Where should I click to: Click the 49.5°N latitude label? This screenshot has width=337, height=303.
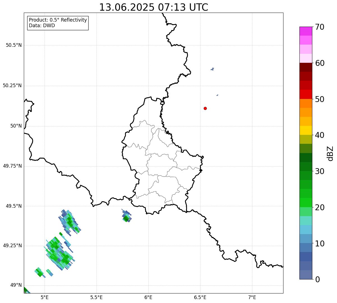[x=13, y=206]
